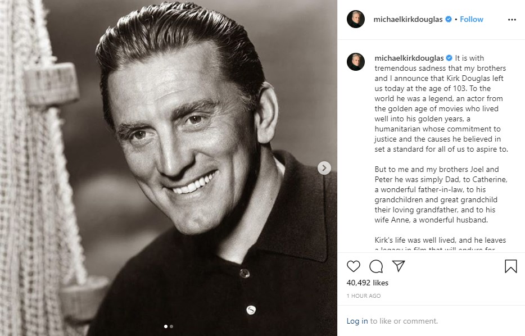Click the avatar beside the caption
525x336 pixels.
click(x=356, y=62)
